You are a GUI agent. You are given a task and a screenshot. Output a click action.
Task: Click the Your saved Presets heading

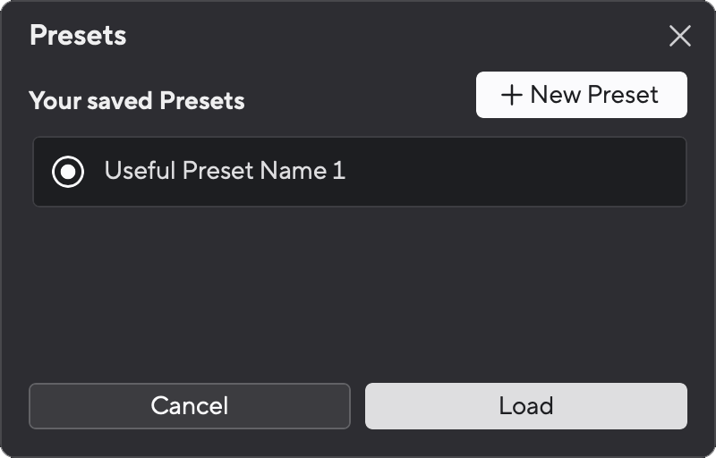pos(137,100)
